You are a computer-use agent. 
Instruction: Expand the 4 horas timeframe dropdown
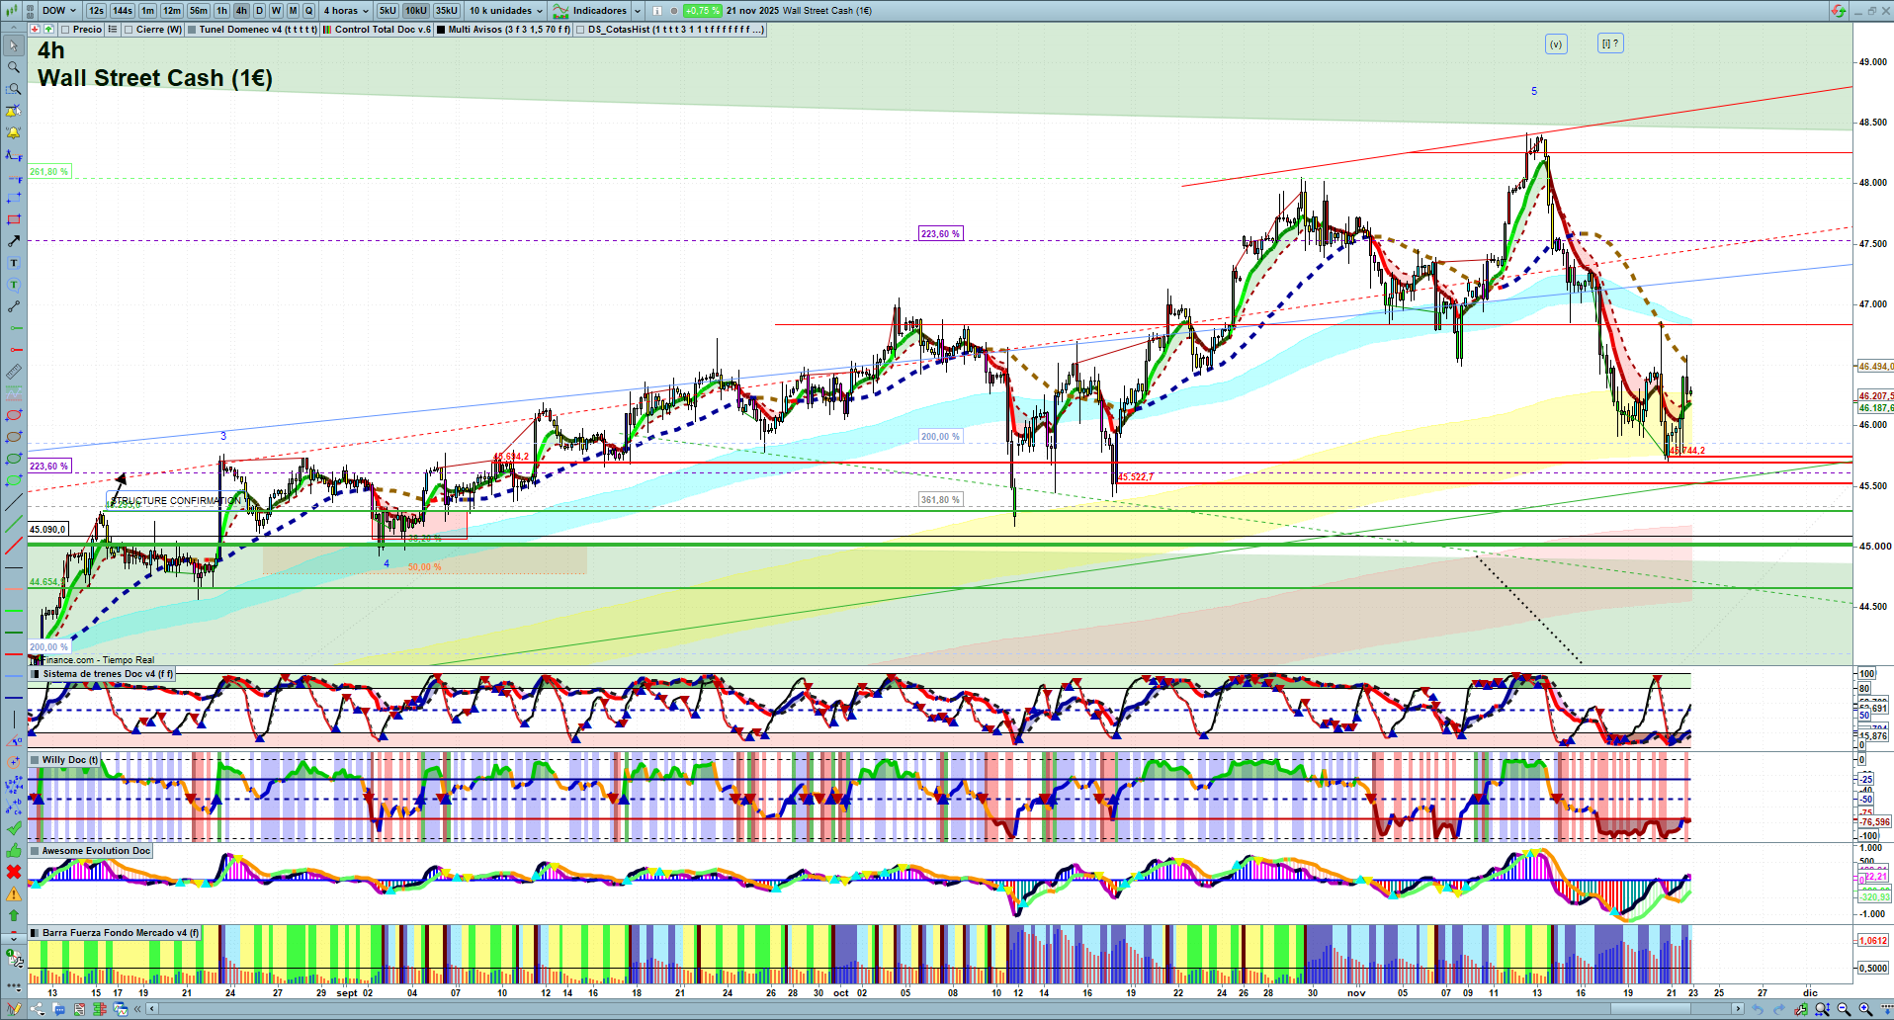click(346, 11)
